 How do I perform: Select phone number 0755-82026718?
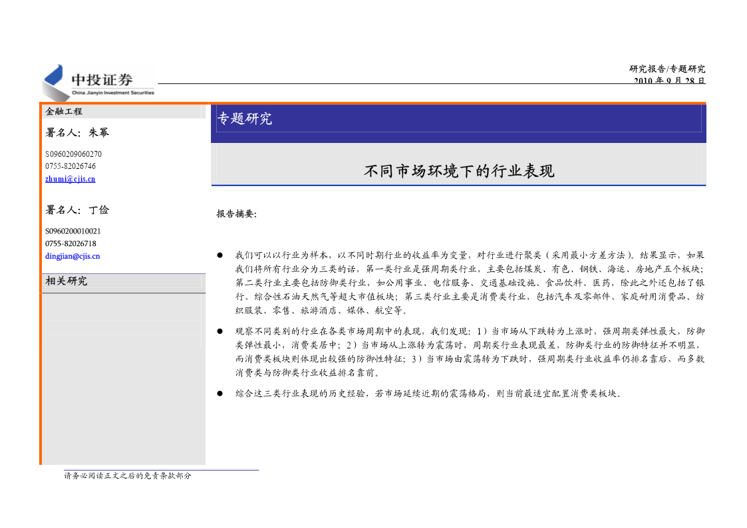[71, 243]
